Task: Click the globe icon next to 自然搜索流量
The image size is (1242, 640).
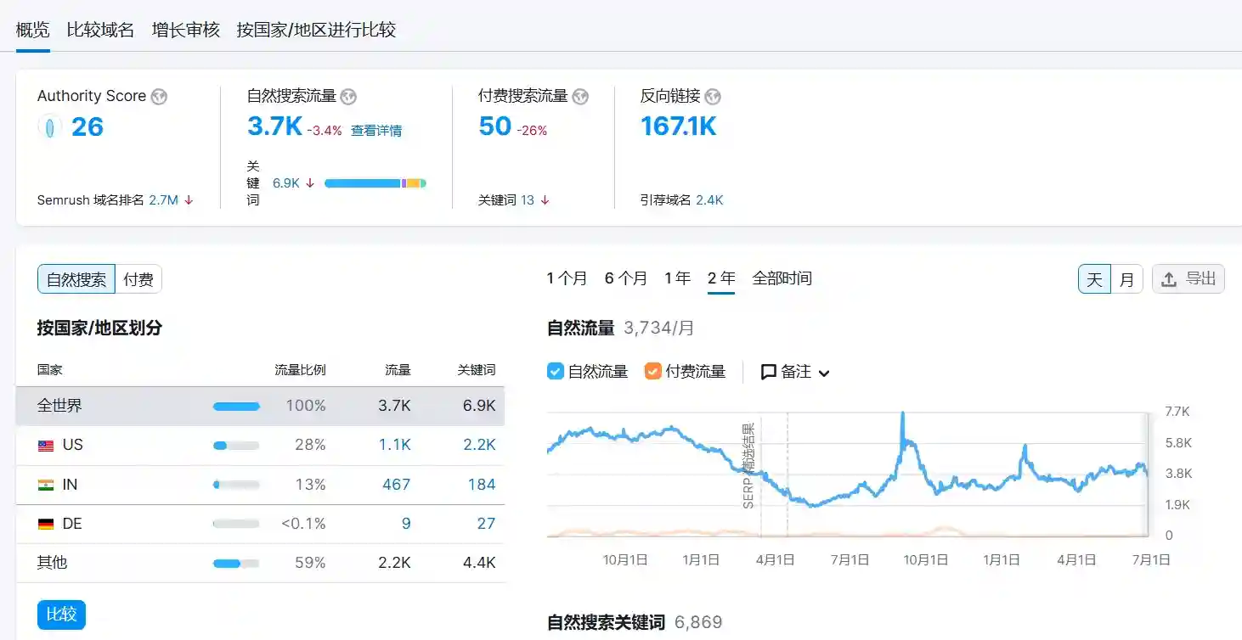Action: coord(348,97)
